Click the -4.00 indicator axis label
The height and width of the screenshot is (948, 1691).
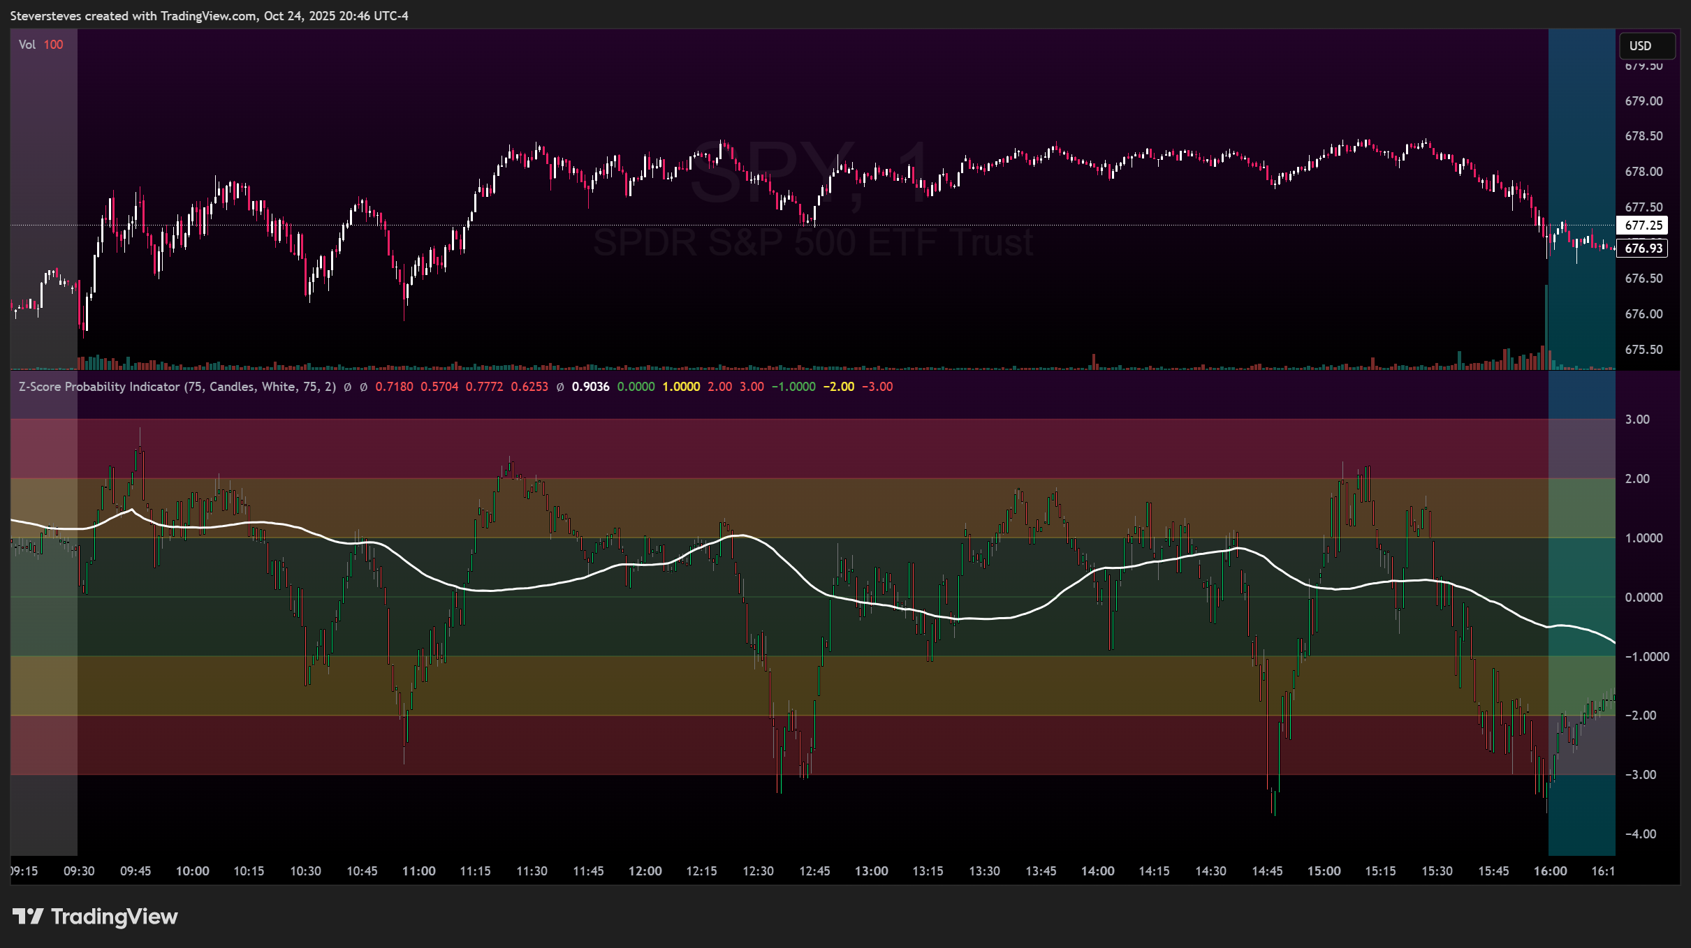click(1640, 834)
